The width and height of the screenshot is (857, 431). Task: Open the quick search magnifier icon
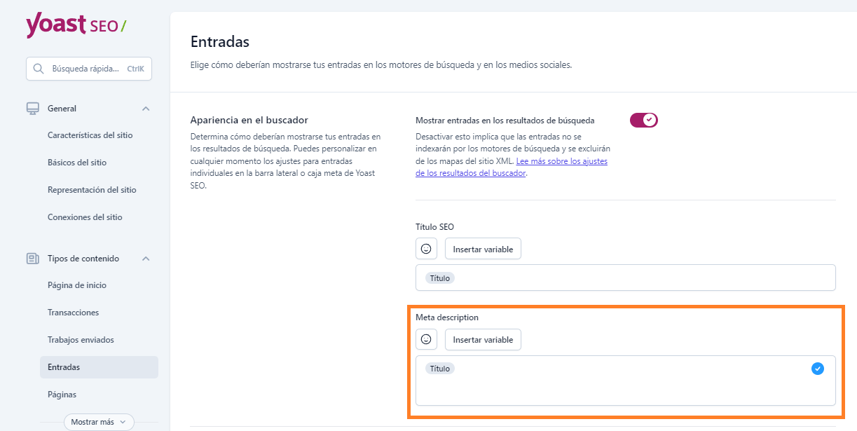click(x=39, y=68)
